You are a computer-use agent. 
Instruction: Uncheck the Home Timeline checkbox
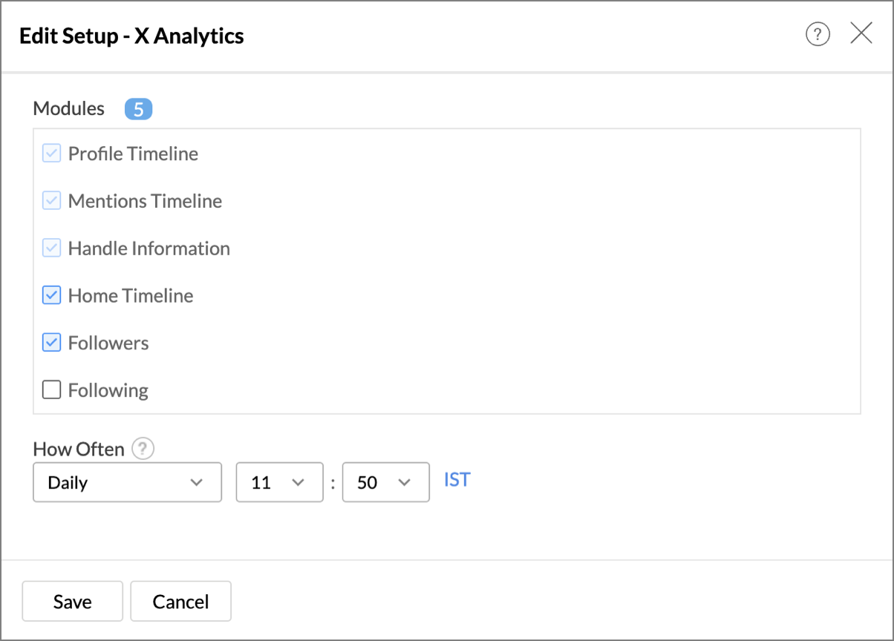point(51,295)
